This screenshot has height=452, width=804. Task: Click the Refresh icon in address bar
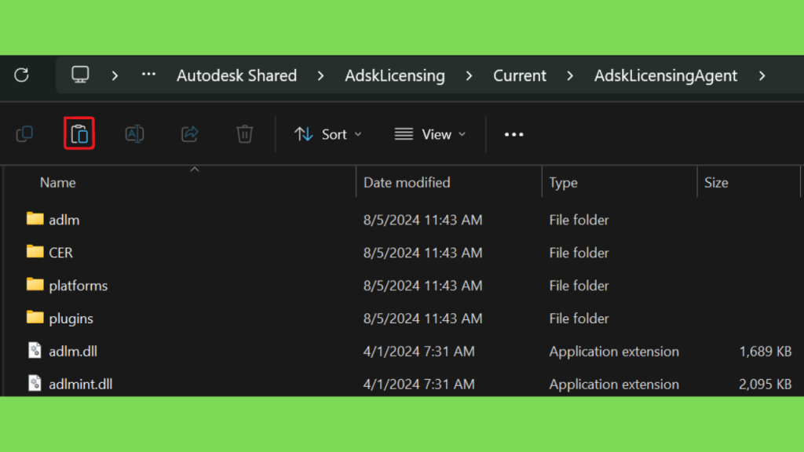(21, 75)
